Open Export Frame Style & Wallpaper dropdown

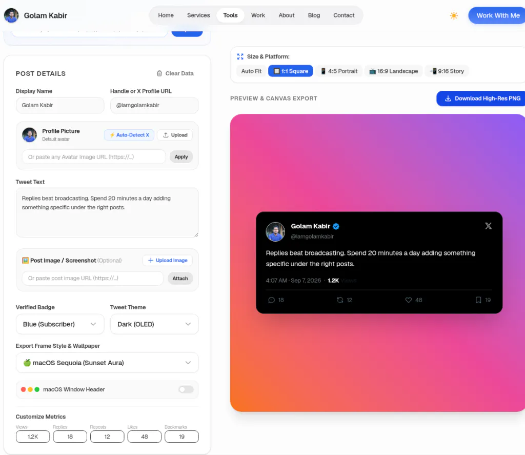click(x=107, y=363)
